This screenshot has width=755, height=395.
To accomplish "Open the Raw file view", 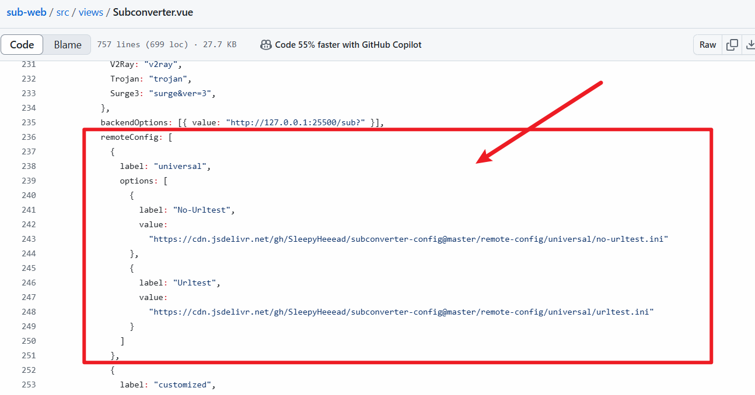I will point(707,45).
